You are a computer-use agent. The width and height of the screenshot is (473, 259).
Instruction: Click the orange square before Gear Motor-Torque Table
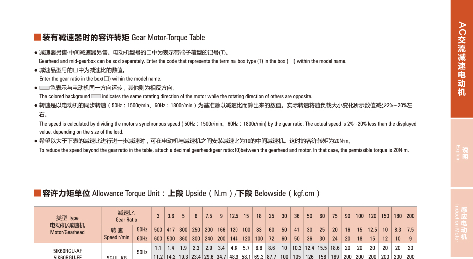tap(37, 37)
